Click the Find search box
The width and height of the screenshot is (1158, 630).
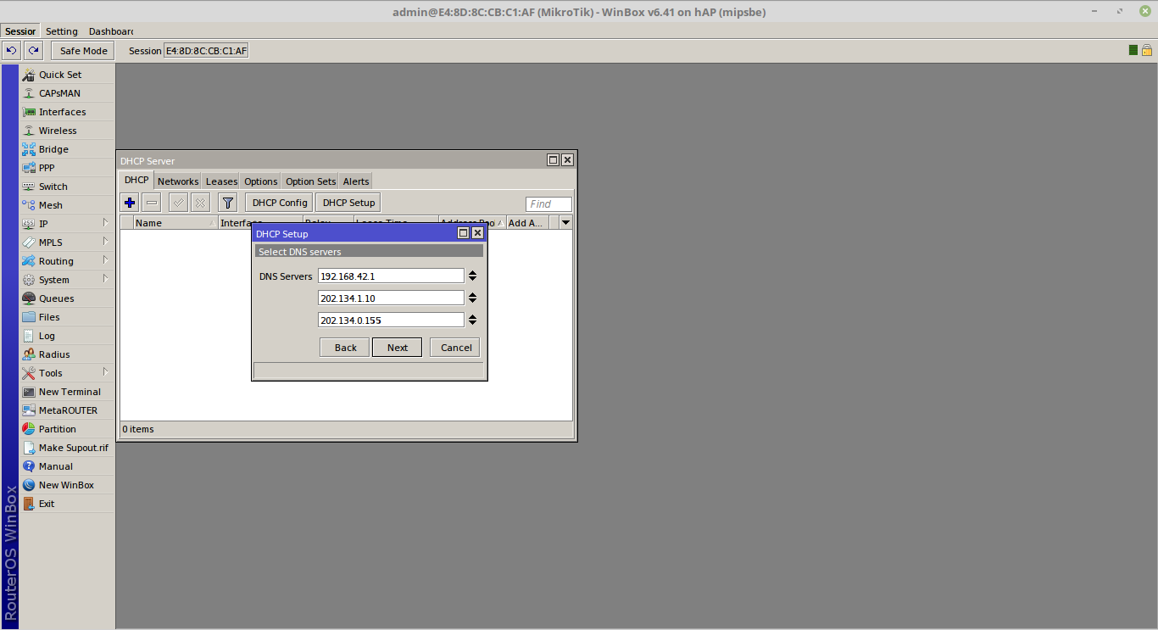click(548, 204)
